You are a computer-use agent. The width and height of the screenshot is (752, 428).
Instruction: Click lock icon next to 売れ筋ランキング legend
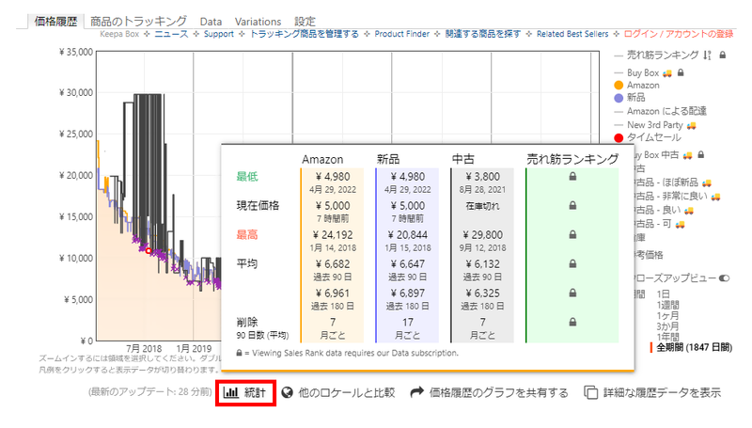coord(723,55)
